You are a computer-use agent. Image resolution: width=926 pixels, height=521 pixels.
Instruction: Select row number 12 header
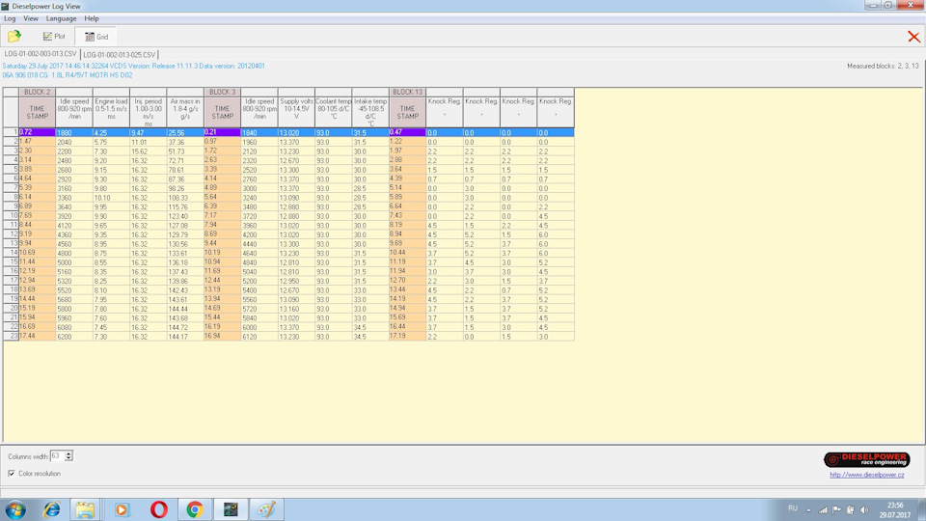[x=11, y=234]
